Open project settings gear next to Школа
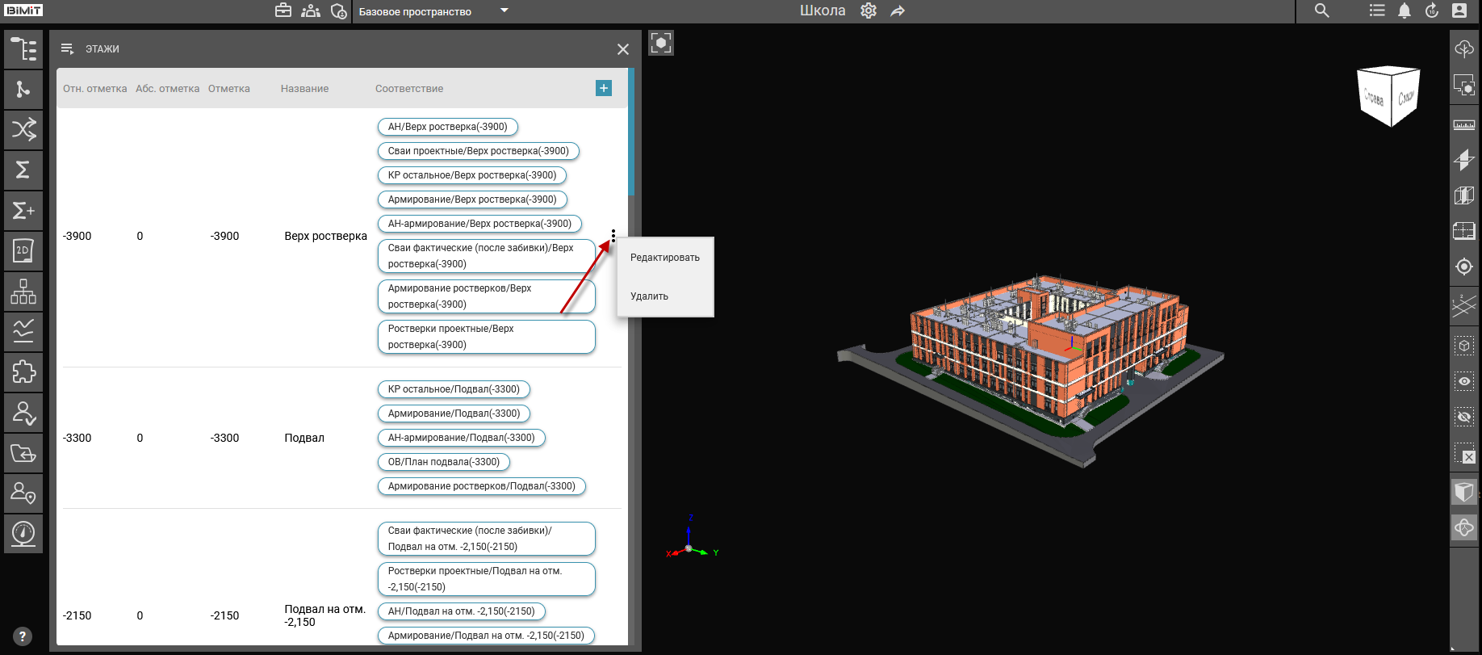Screen dimensions: 1482x655 coord(869,10)
